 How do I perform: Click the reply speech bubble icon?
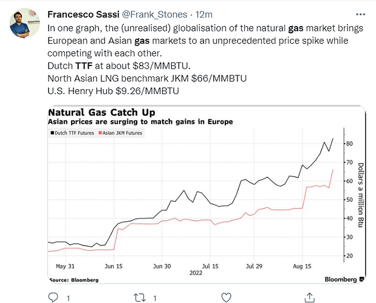[53, 298]
